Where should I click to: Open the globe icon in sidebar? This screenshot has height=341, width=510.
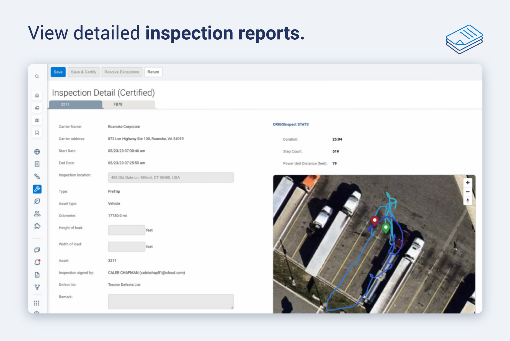coord(37,152)
